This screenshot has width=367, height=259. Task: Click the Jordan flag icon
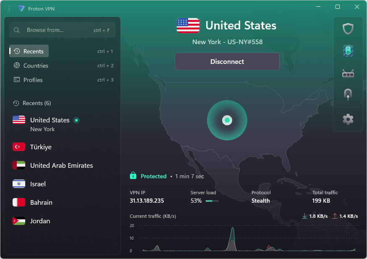(19, 221)
